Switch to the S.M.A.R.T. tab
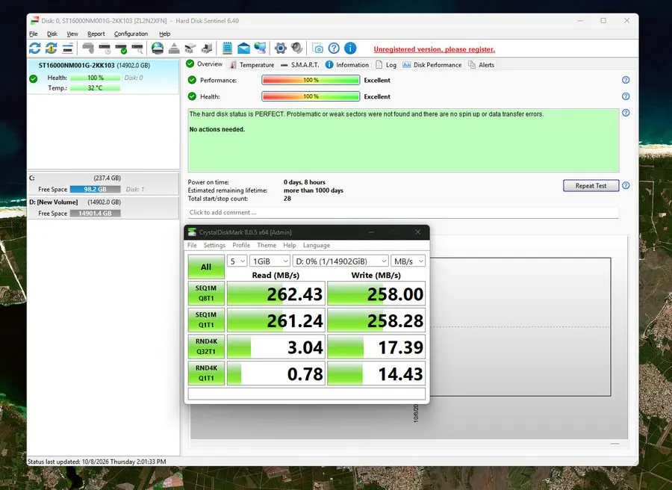 click(300, 65)
